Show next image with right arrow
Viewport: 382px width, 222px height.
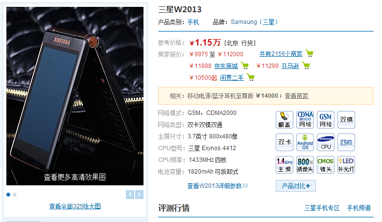tap(140, 195)
